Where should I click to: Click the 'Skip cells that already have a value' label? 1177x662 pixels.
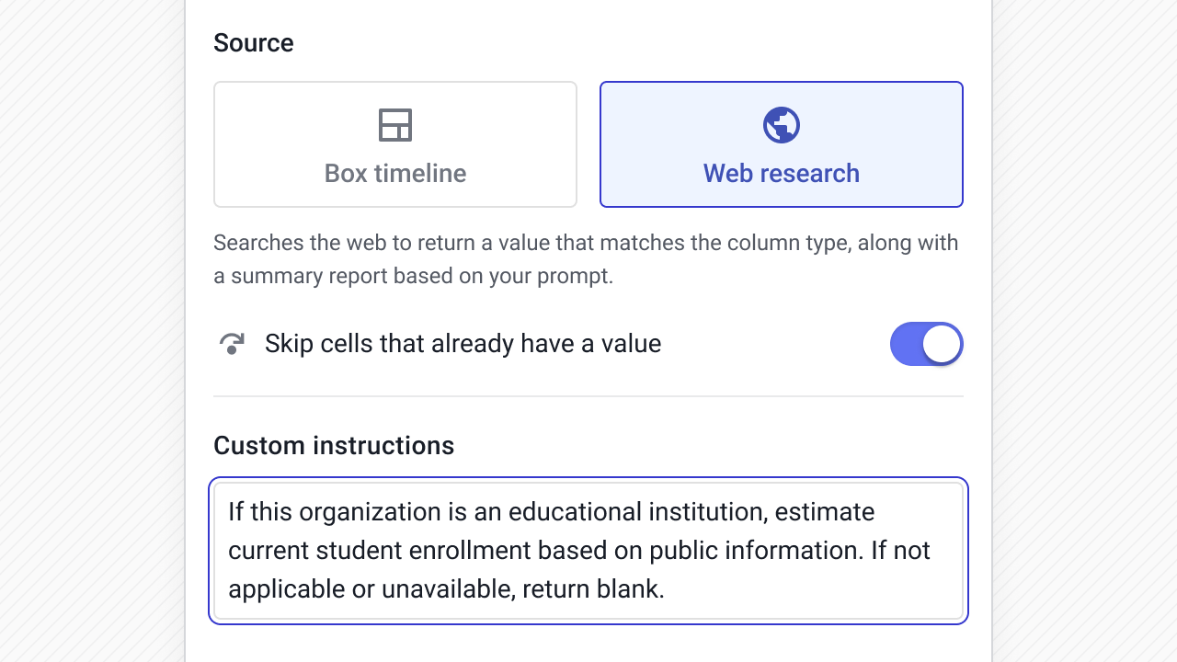(x=463, y=344)
